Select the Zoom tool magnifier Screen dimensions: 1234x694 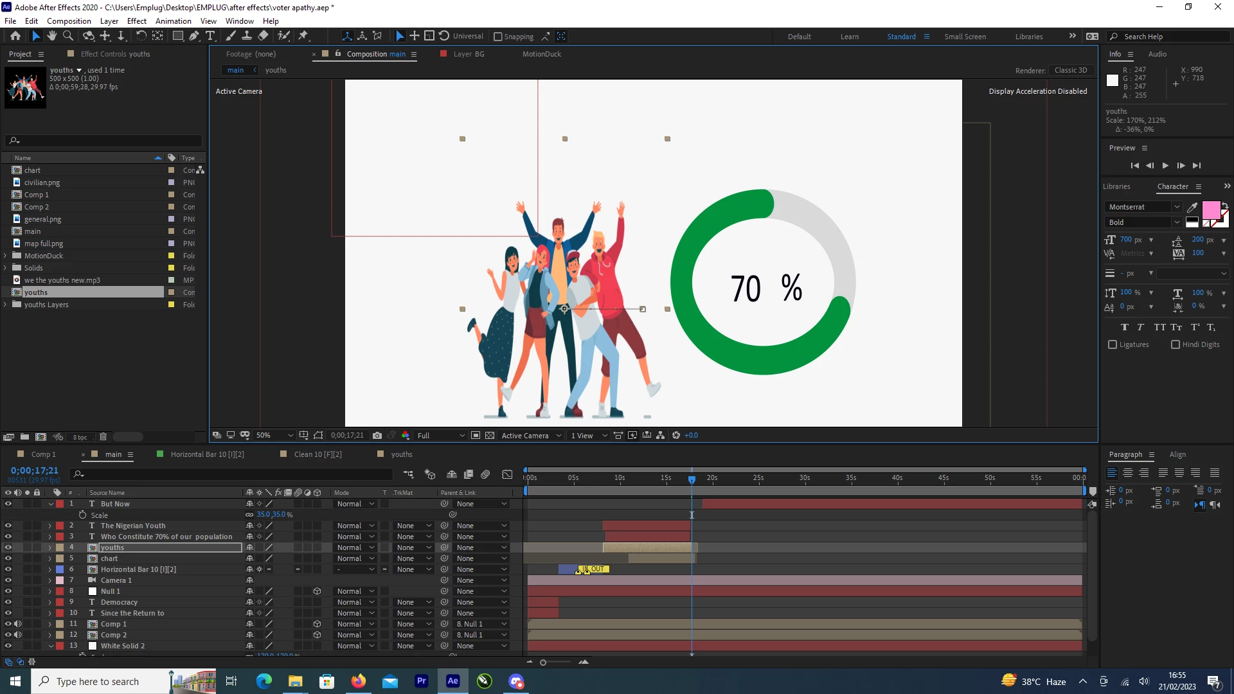click(67, 36)
